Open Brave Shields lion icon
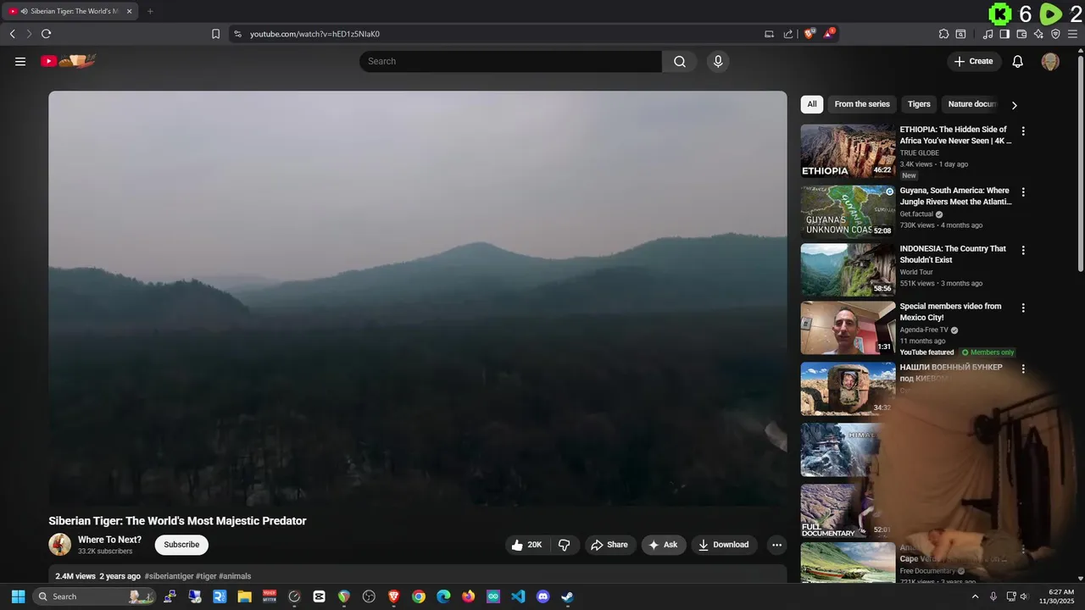The width and height of the screenshot is (1085, 610). pyautogui.click(x=810, y=33)
